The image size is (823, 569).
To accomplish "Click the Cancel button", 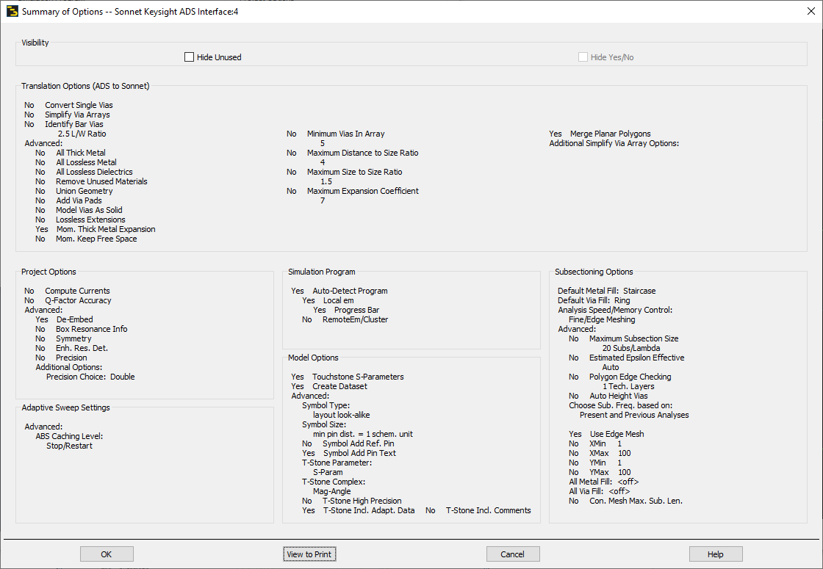I will point(513,554).
